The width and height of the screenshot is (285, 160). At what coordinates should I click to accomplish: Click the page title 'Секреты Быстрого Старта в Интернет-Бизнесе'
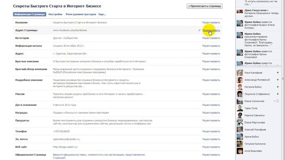pyautogui.click(x=57, y=6)
